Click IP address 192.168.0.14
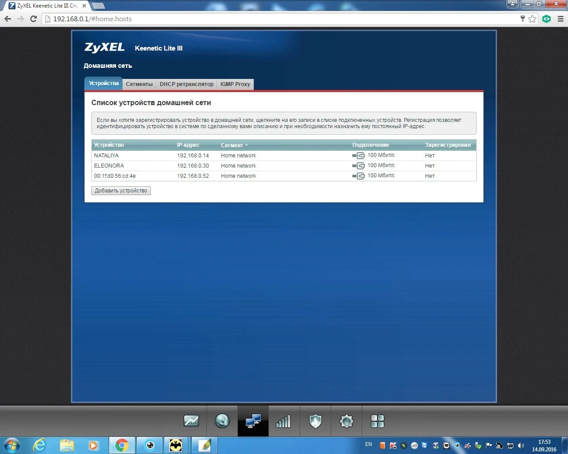 (x=193, y=156)
